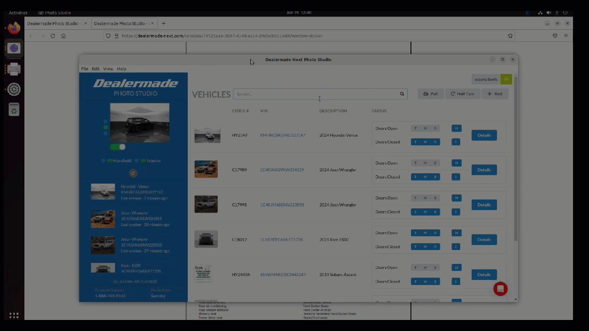Click the I status badge for stock C17995

tap(456, 212)
